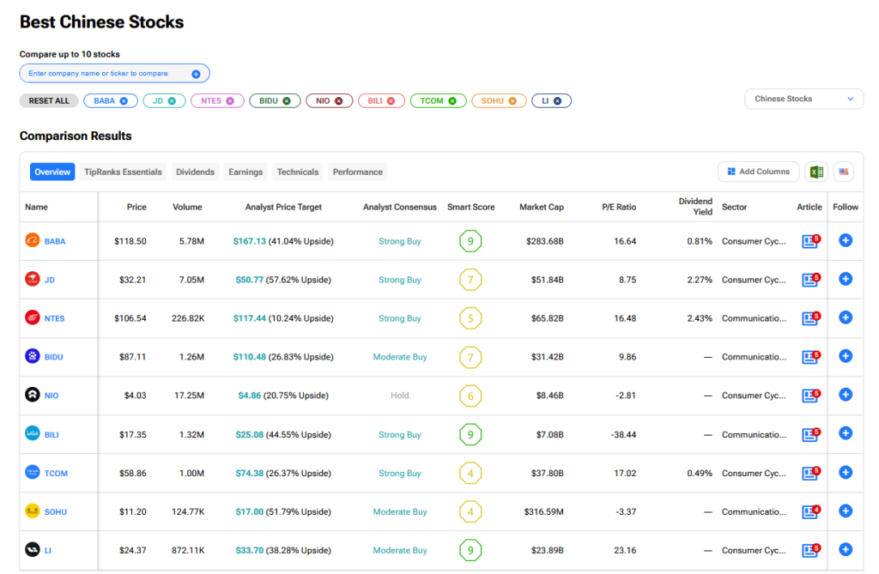Follow JD with the plus button
This screenshot has height=574, width=879.
coord(846,279)
